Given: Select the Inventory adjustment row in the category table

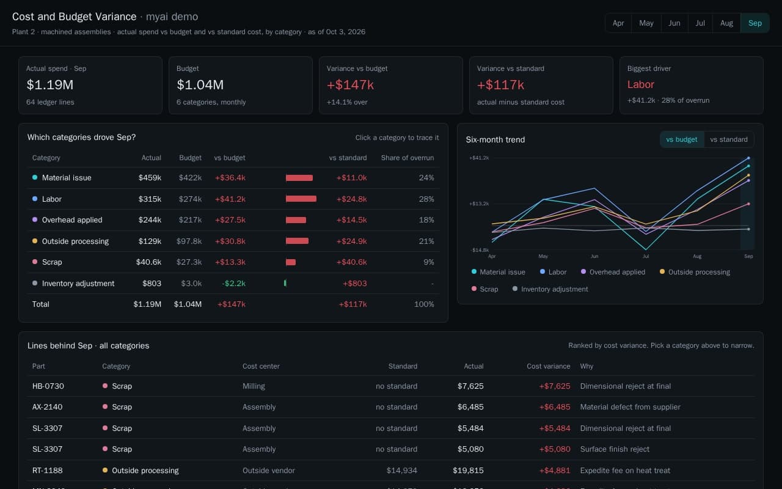Looking at the screenshot, I should [x=233, y=284].
